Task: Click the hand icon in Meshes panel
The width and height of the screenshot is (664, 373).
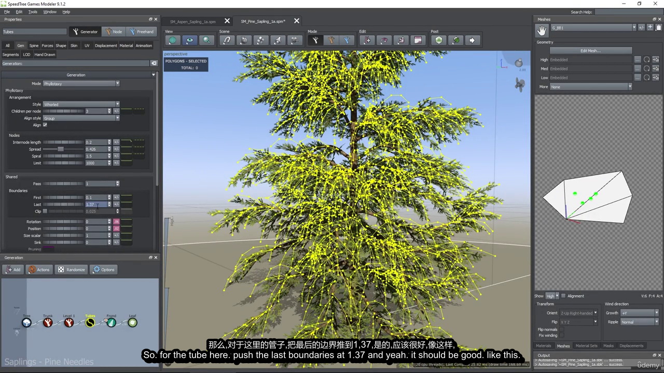Action: [542, 31]
